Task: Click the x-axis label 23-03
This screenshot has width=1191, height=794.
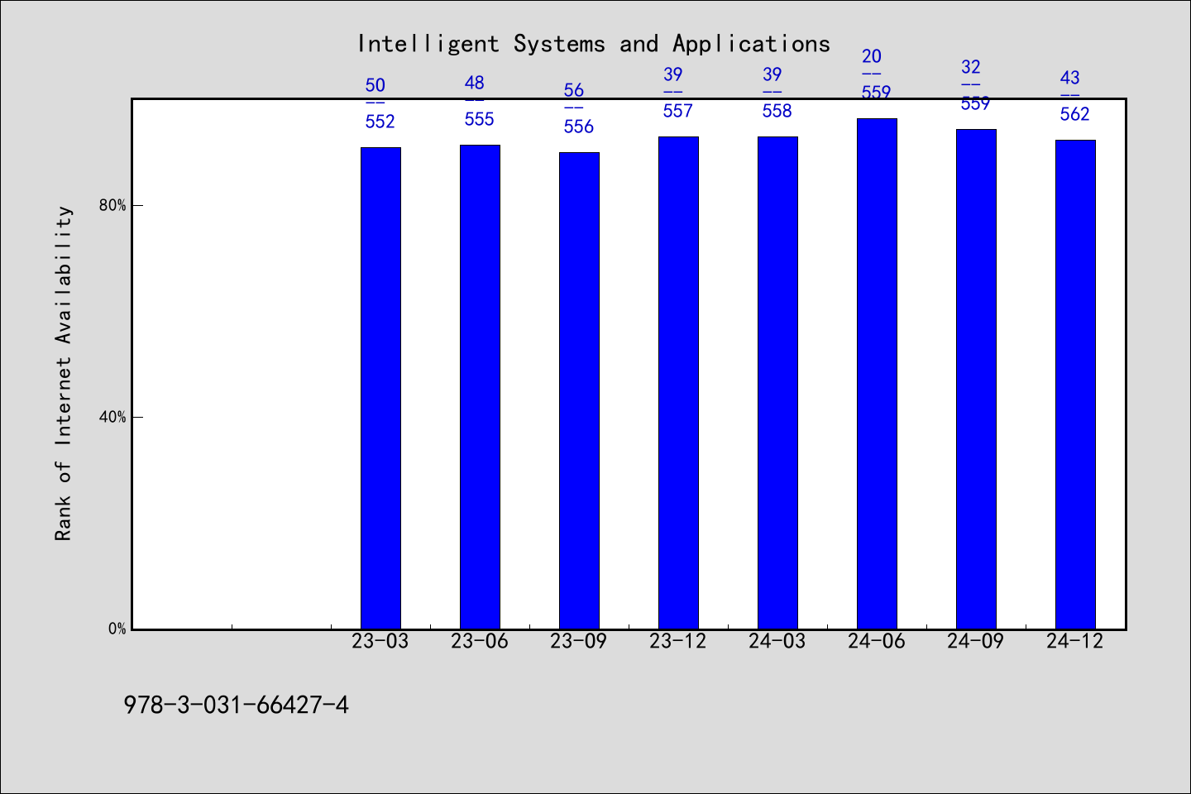Action: [x=380, y=642]
